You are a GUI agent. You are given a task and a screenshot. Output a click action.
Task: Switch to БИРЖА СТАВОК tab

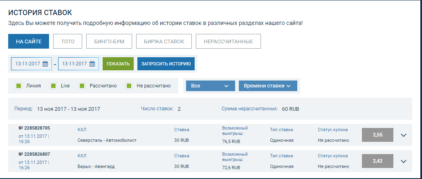[164, 41]
